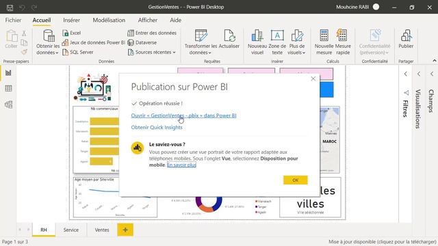The height and width of the screenshot is (246, 438).
Task: Click the Redo arrow in the title bar
Action: click(x=34, y=8)
